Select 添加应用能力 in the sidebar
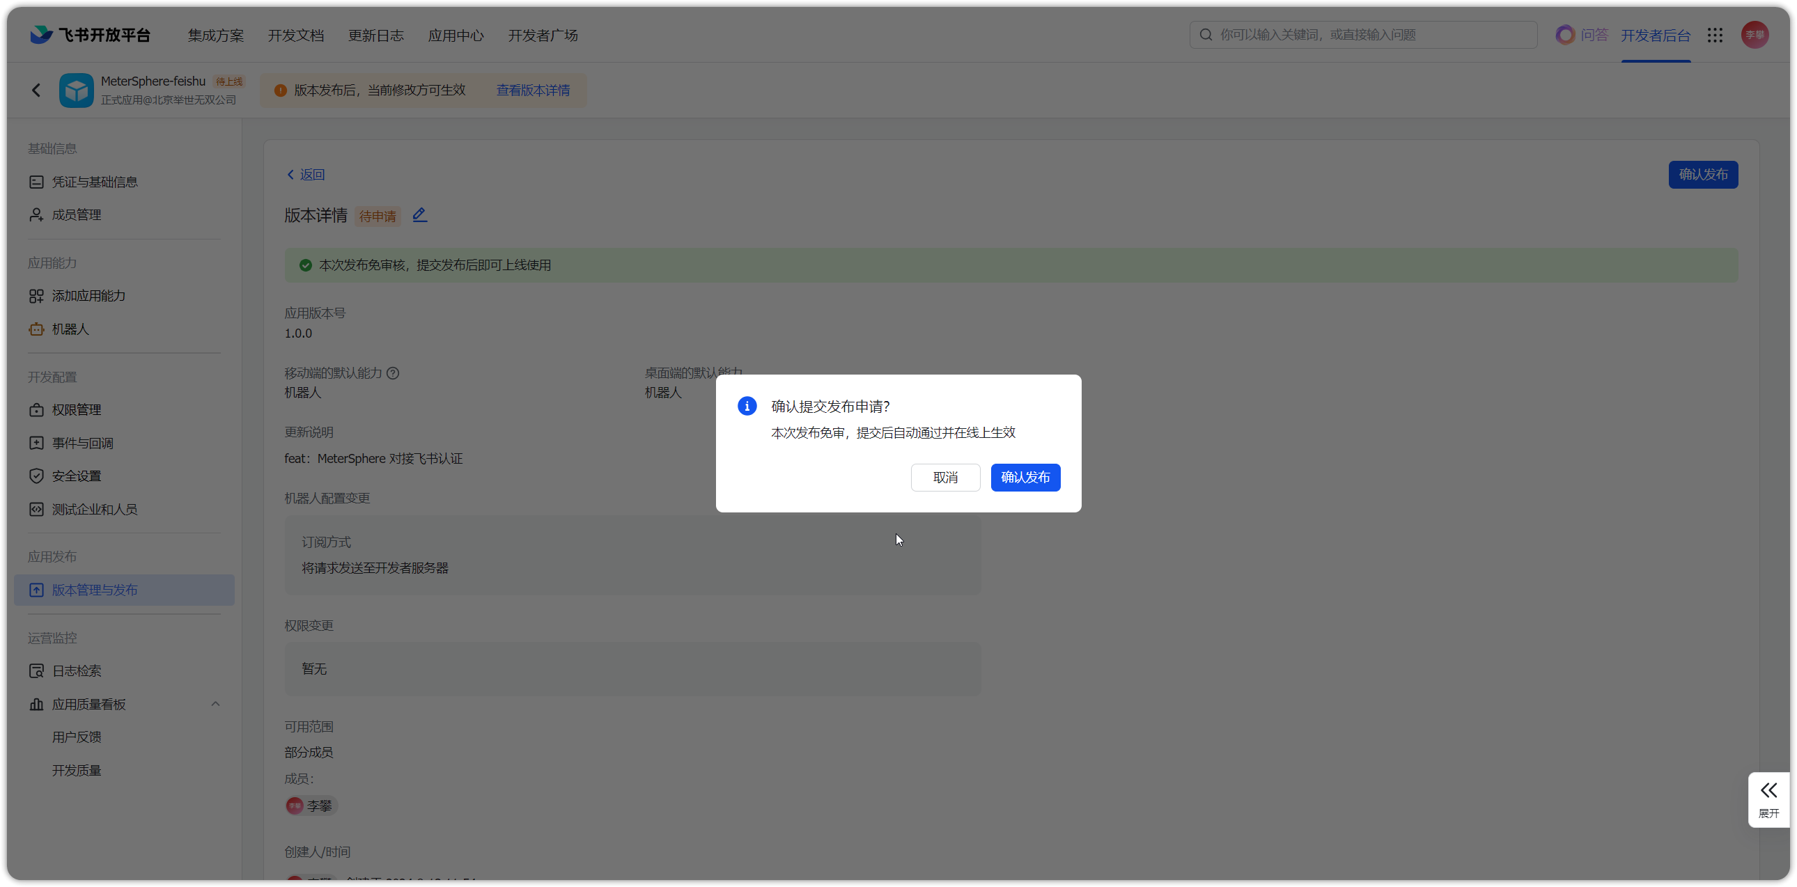Image resolution: width=1797 pixels, height=887 pixels. [123, 296]
